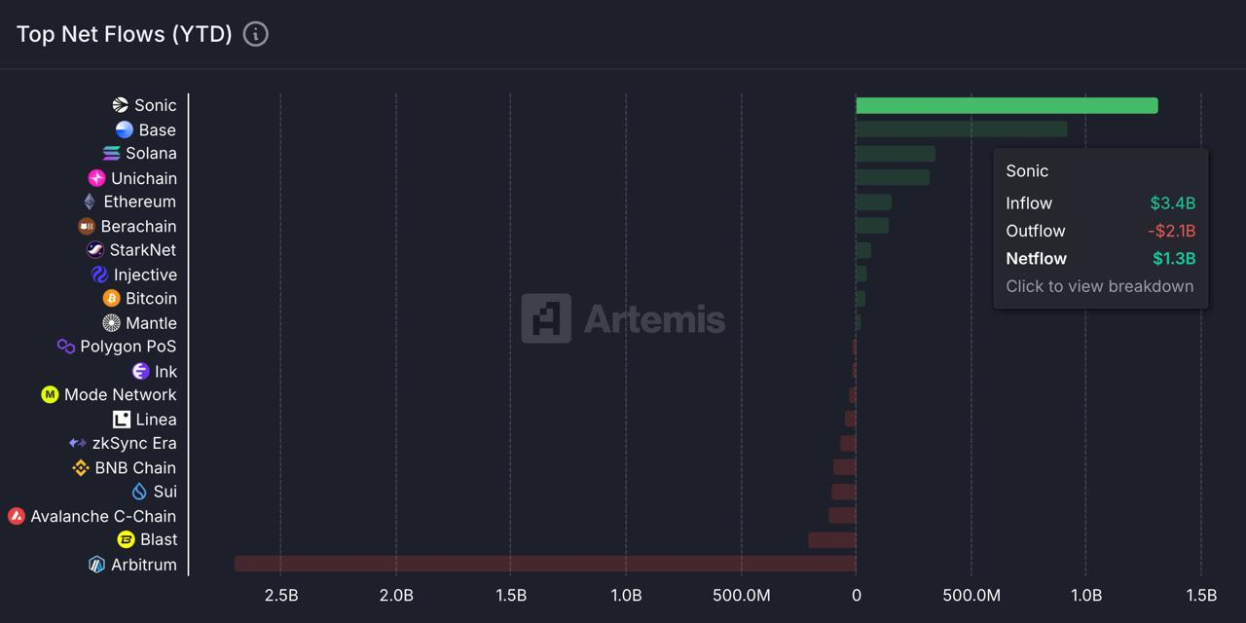1246x623 pixels.
Task: Select the orange Bitcoin logo
Action: click(111, 298)
